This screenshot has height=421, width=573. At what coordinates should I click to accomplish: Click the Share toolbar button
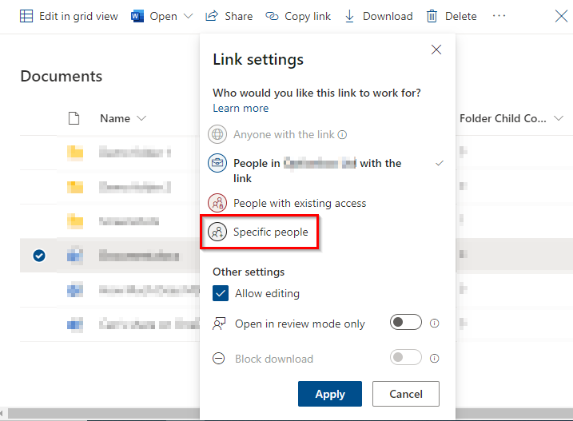[229, 16]
